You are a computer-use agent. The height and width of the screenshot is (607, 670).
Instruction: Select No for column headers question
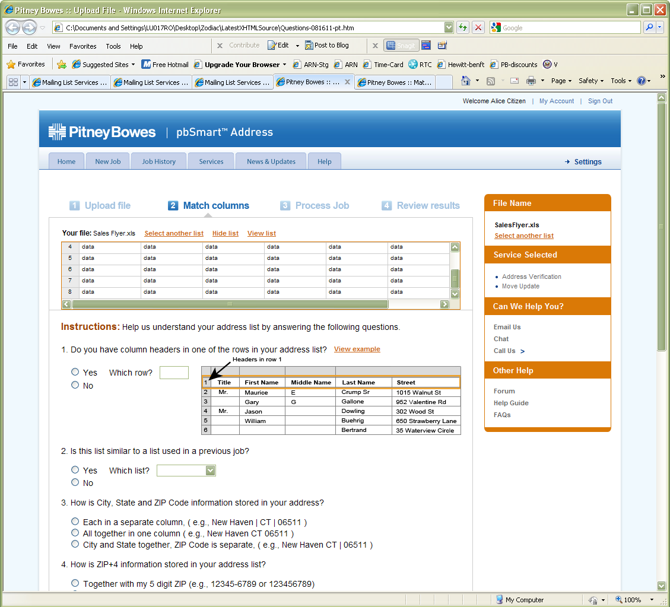point(75,385)
